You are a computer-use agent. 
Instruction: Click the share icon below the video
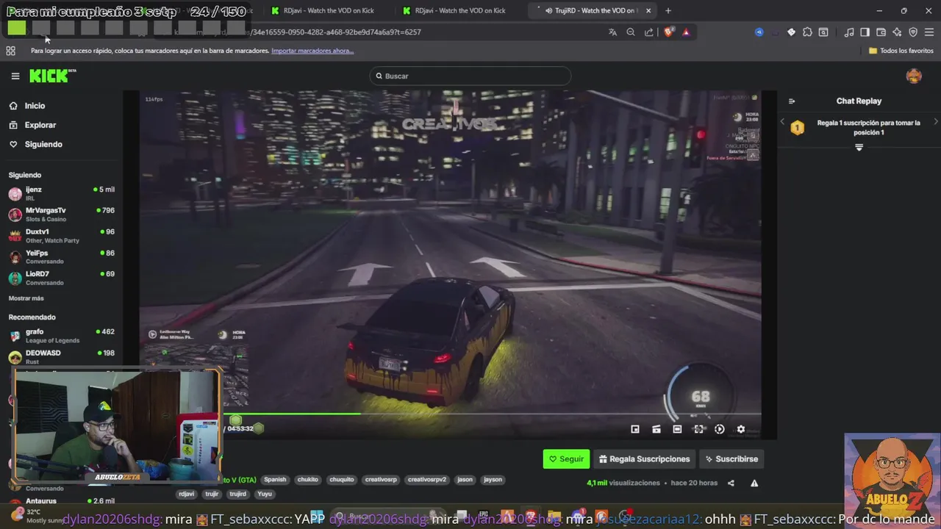[731, 483]
